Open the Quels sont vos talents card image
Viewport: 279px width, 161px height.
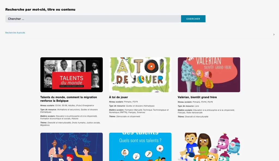click(140, 147)
